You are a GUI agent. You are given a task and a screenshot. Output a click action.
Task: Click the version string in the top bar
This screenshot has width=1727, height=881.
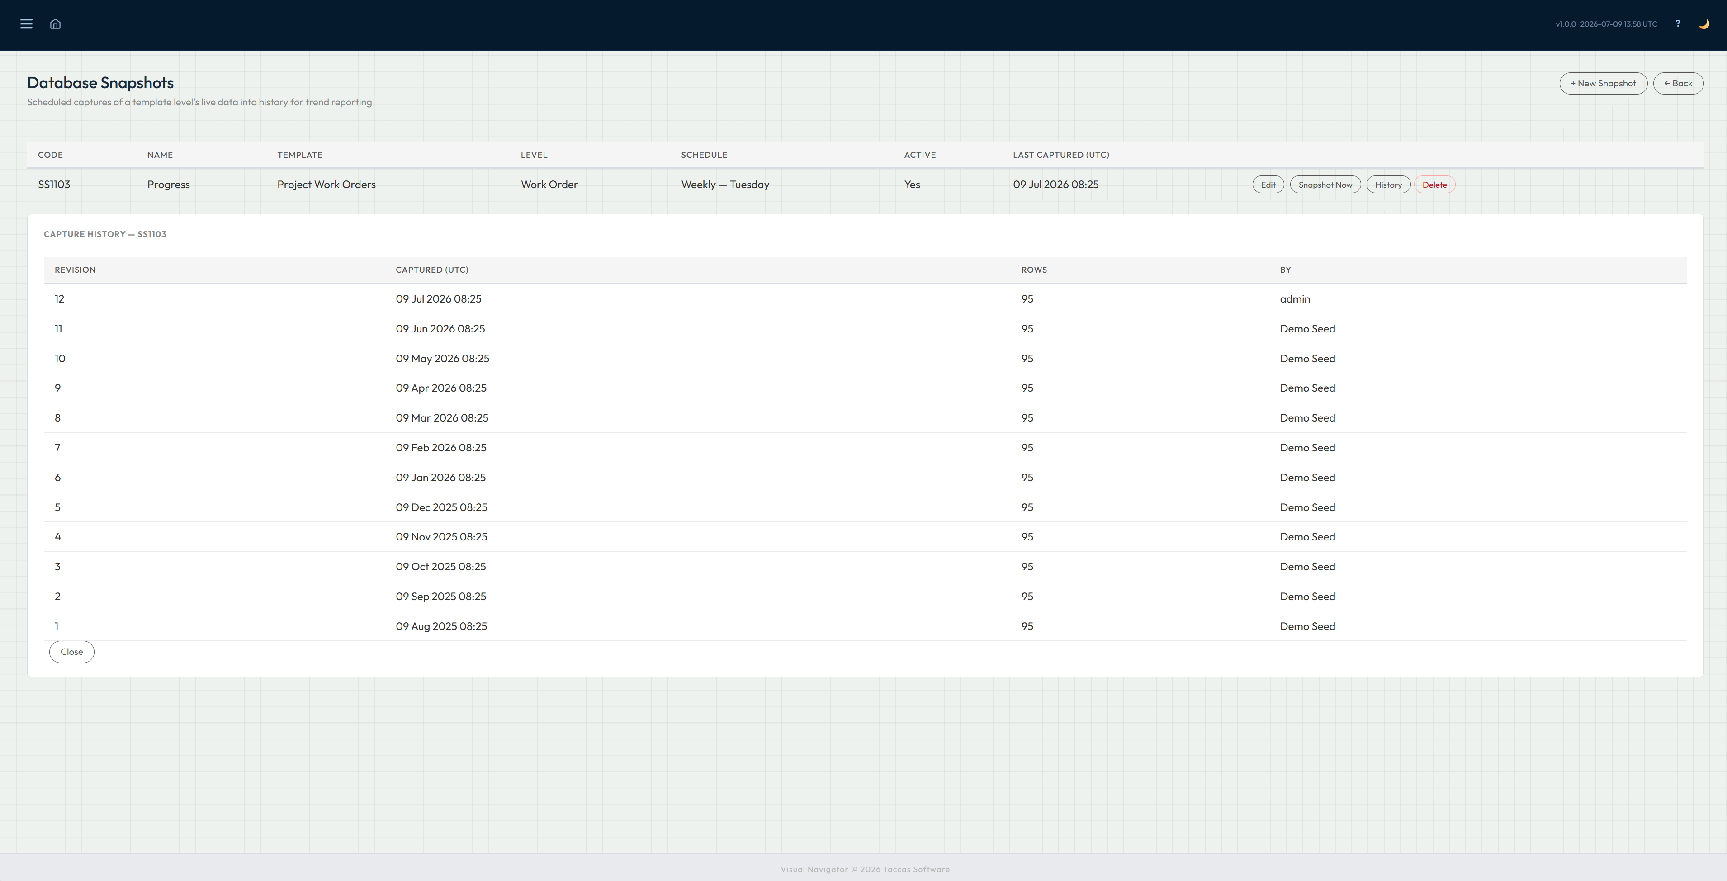tap(1606, 24)
